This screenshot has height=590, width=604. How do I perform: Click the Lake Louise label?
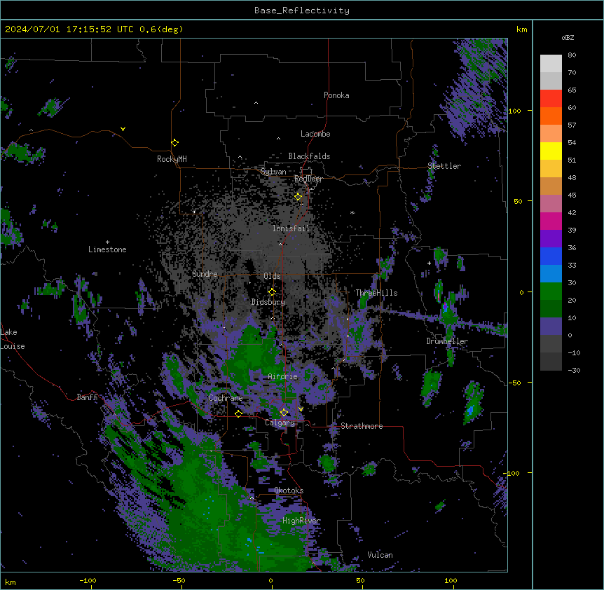[x=13, y=339]
